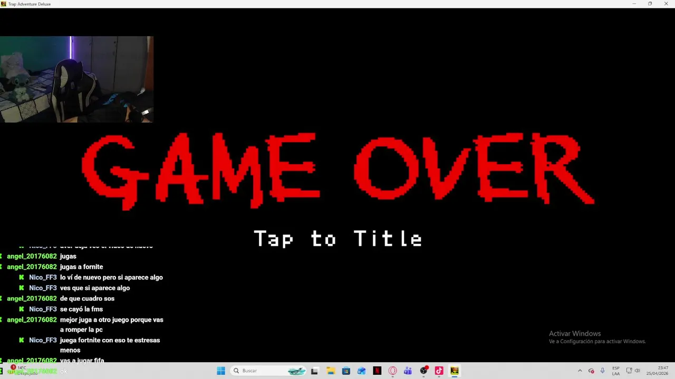Click chat message 'ves que si aparece algo'
Viewport: 675px width, 379px height.
point(95,288)
